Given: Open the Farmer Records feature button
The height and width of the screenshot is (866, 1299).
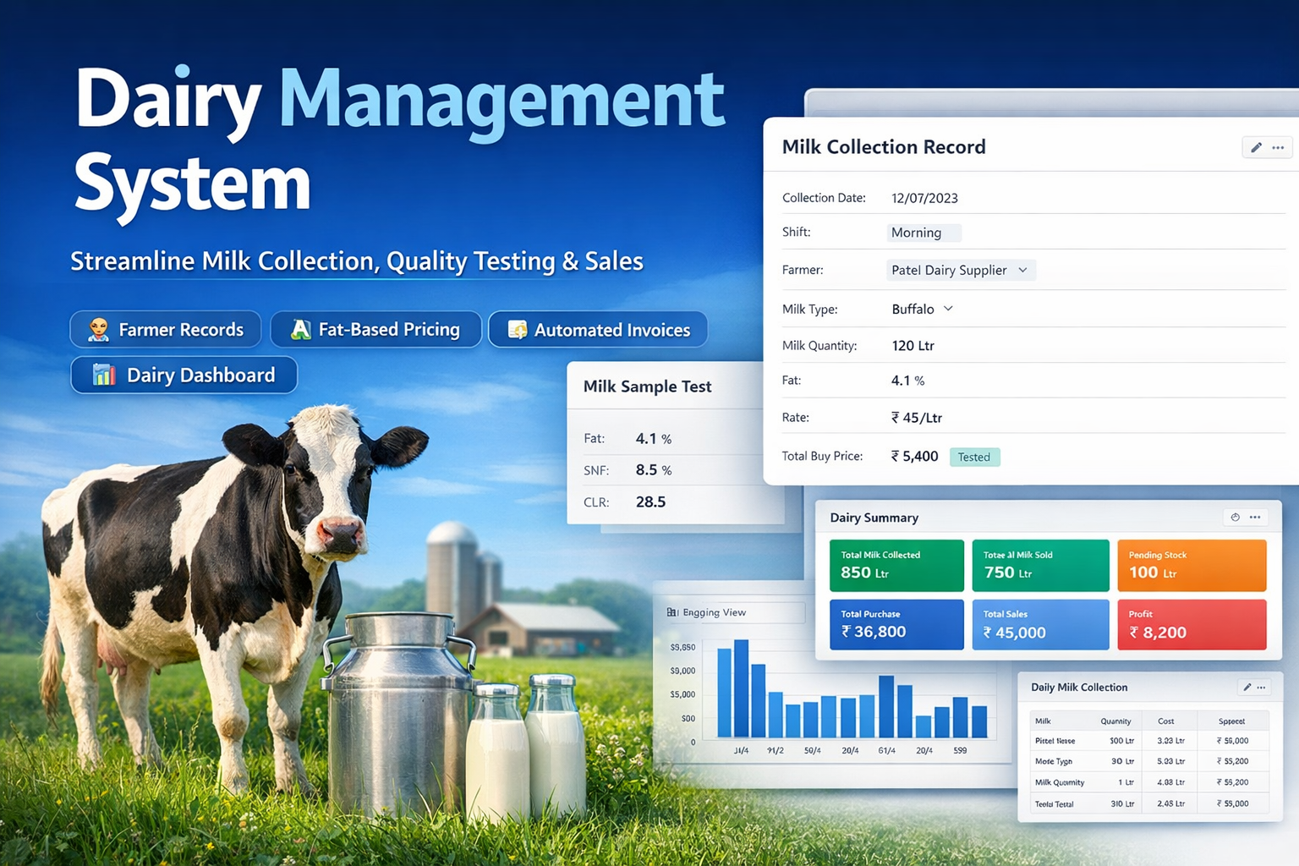Looking at the screenshot, I should coord(166,330).
